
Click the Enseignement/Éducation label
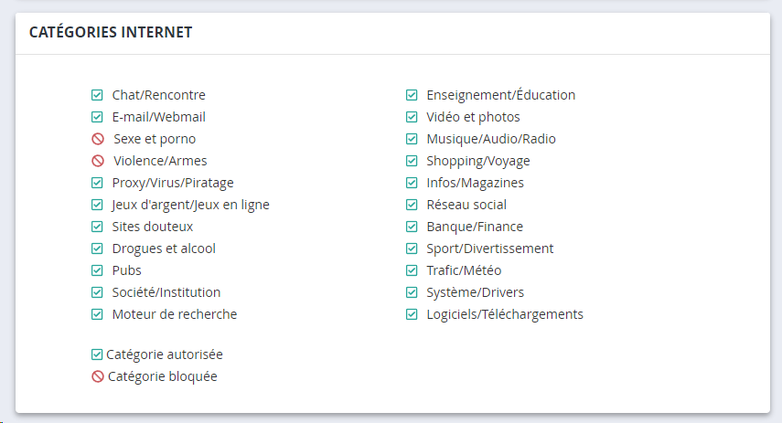[x=500, y=95]
